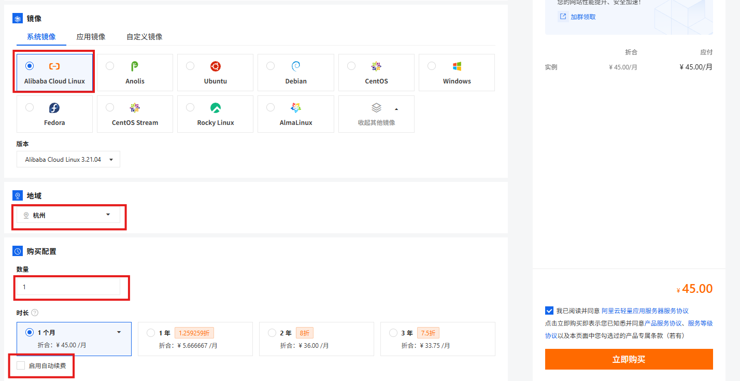The image size is (740, 381).
Task: Click the 数量 quantity input field
Action: [68, 287]
